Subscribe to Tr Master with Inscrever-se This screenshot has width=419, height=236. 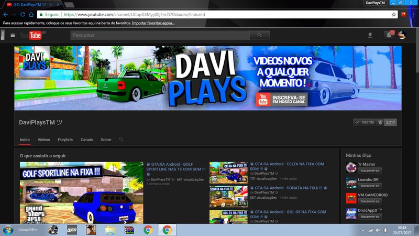coord(370,170)
